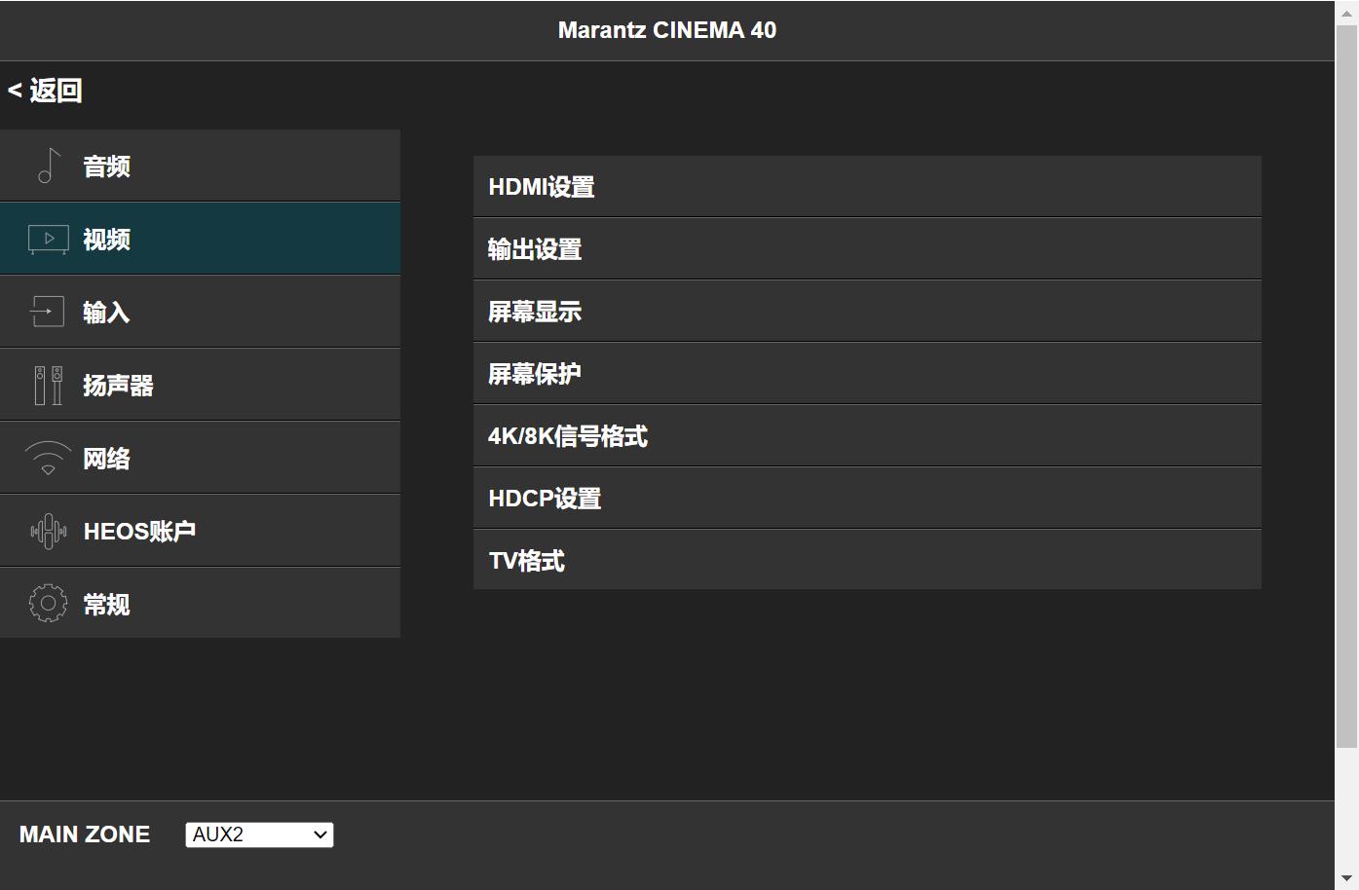Select the 输入 input arrow icon
The height and width of the screenshot is (890, 1359).
pos(47,312)
